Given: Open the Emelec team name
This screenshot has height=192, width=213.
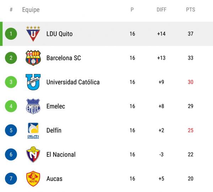Looking at the screenshot, I should 56,106.
